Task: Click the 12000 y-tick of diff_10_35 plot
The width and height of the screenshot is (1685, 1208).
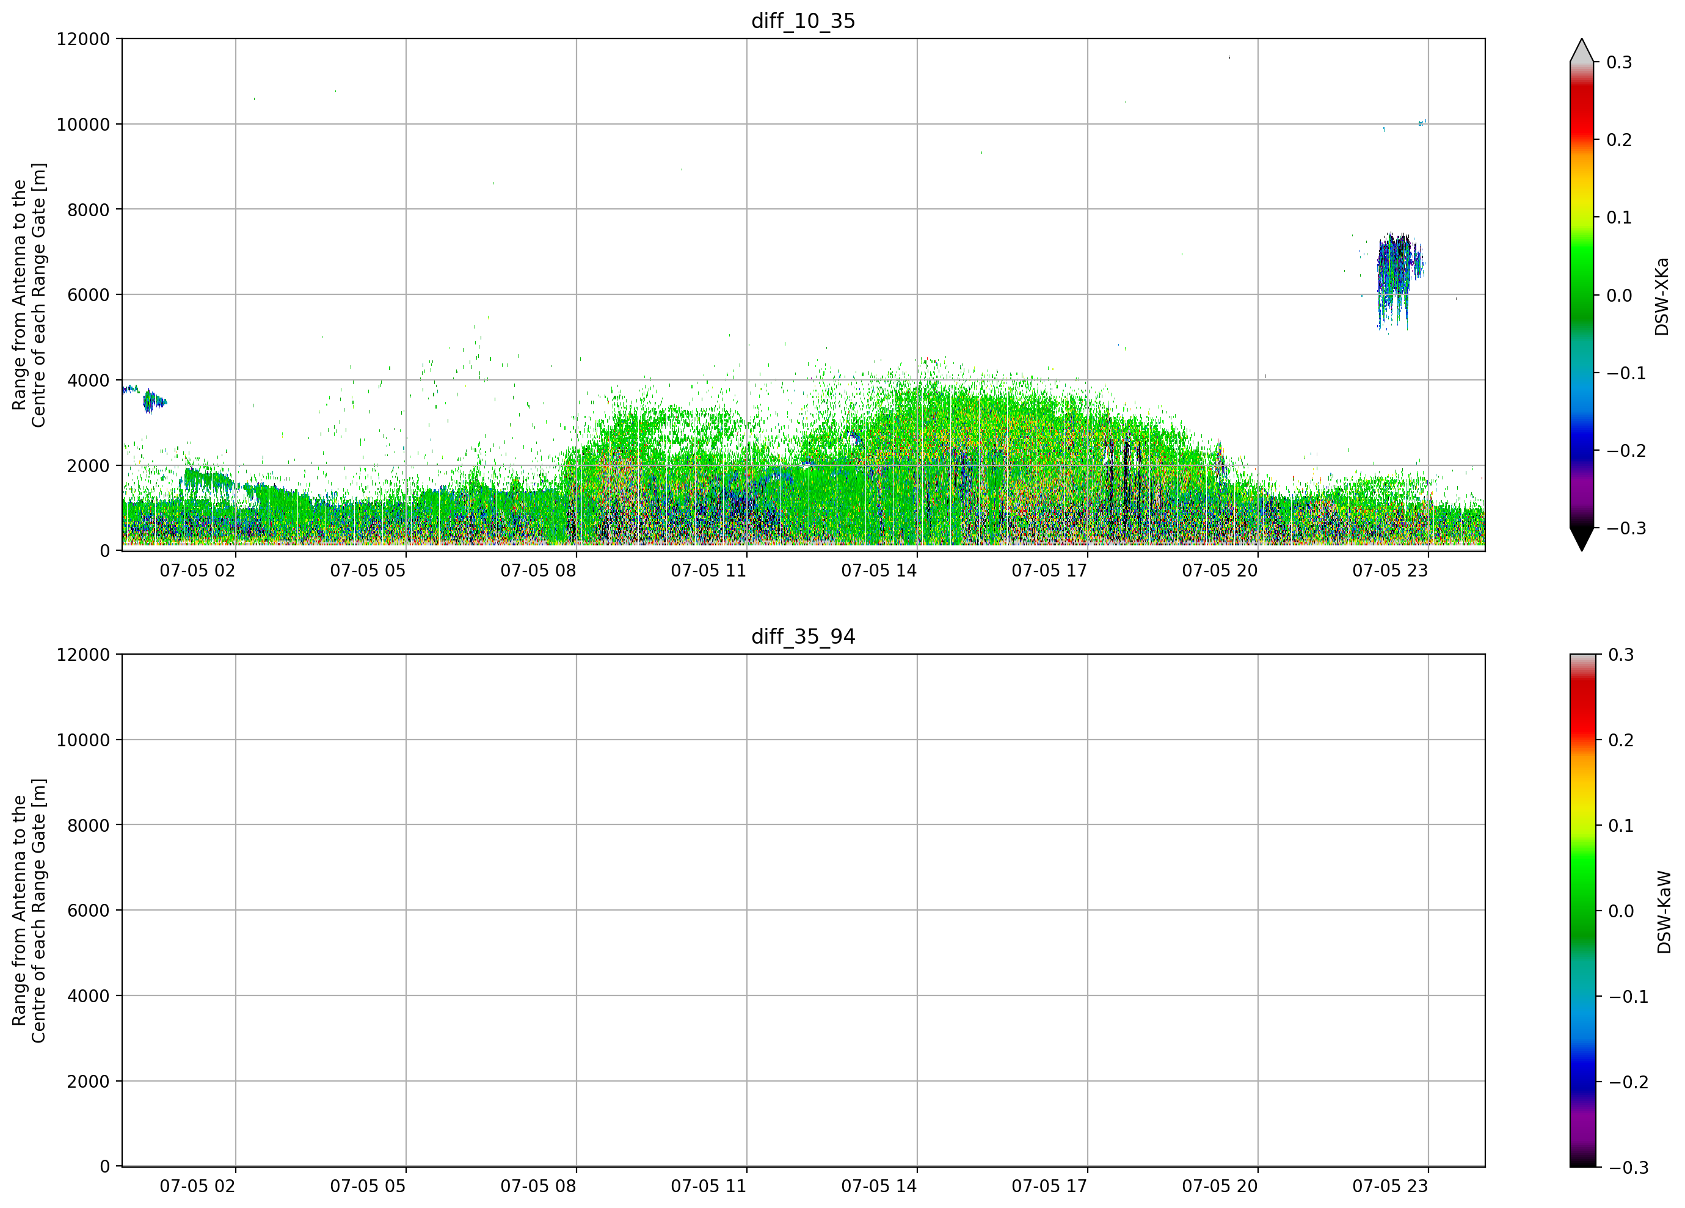Action: point(83,39)
